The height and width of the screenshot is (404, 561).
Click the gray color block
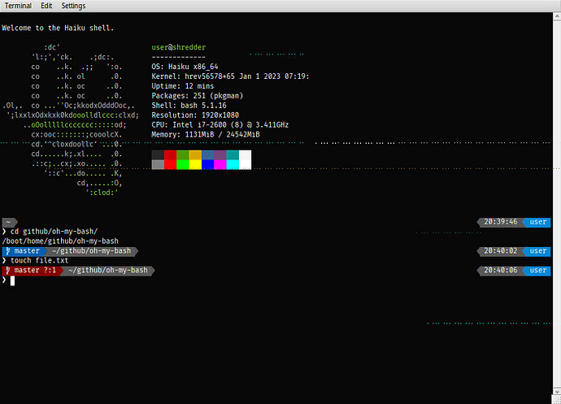pyautogui.click(x=158, y=164)
